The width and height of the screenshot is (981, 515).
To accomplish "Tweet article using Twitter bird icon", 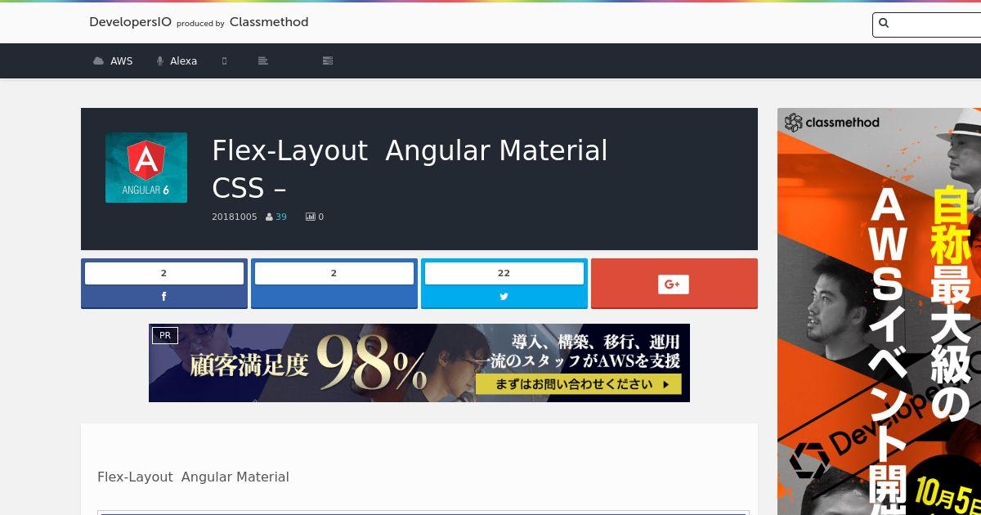I will pyautogui.click(x=504, y=297).
